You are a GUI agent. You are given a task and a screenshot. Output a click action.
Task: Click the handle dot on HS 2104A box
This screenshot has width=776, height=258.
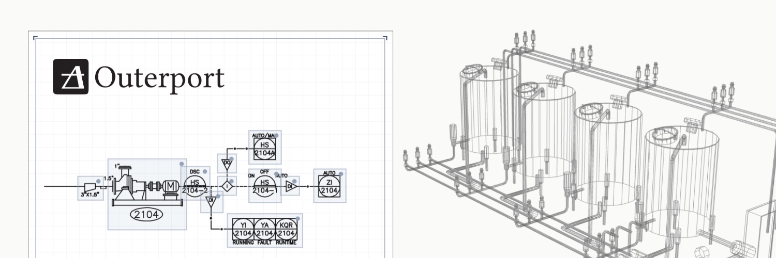click(x=277, y=135)
